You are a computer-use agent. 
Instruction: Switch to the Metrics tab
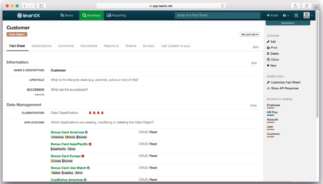pyautogui.click(x=131, y=46)
